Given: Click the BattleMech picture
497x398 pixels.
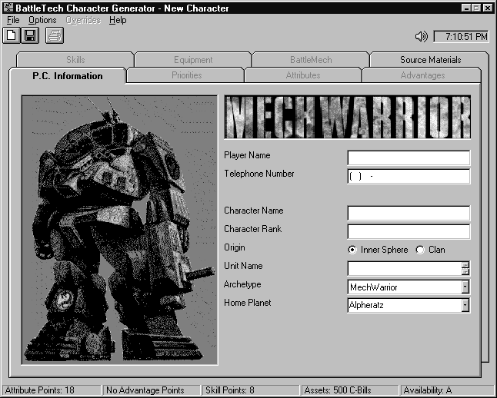Looking at the screenshot, I should [119, 231].
